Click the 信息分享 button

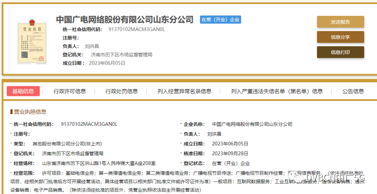point(340,37)
